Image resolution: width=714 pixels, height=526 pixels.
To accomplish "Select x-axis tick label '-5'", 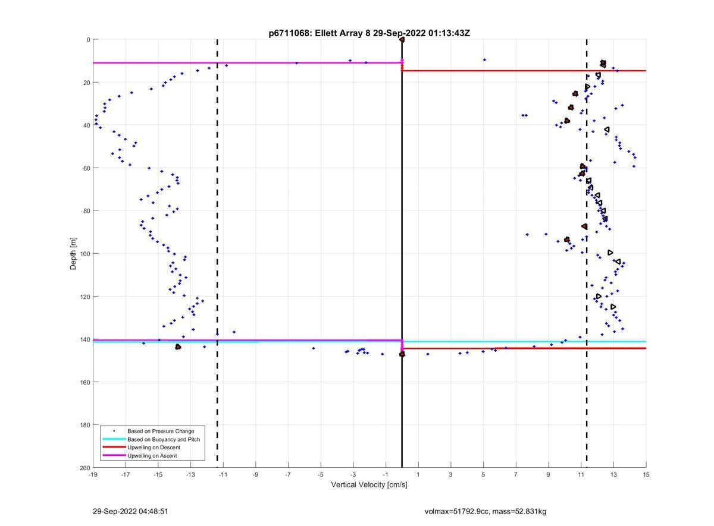I will 321,474.
